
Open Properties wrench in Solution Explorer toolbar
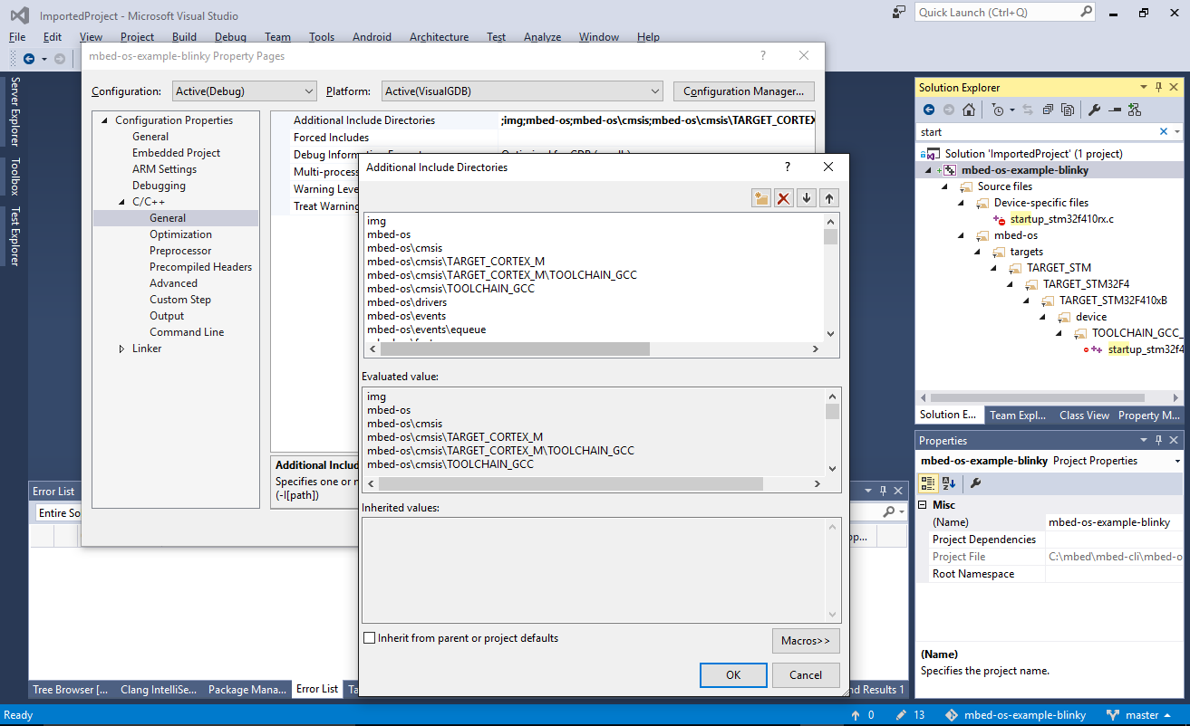1094,110
